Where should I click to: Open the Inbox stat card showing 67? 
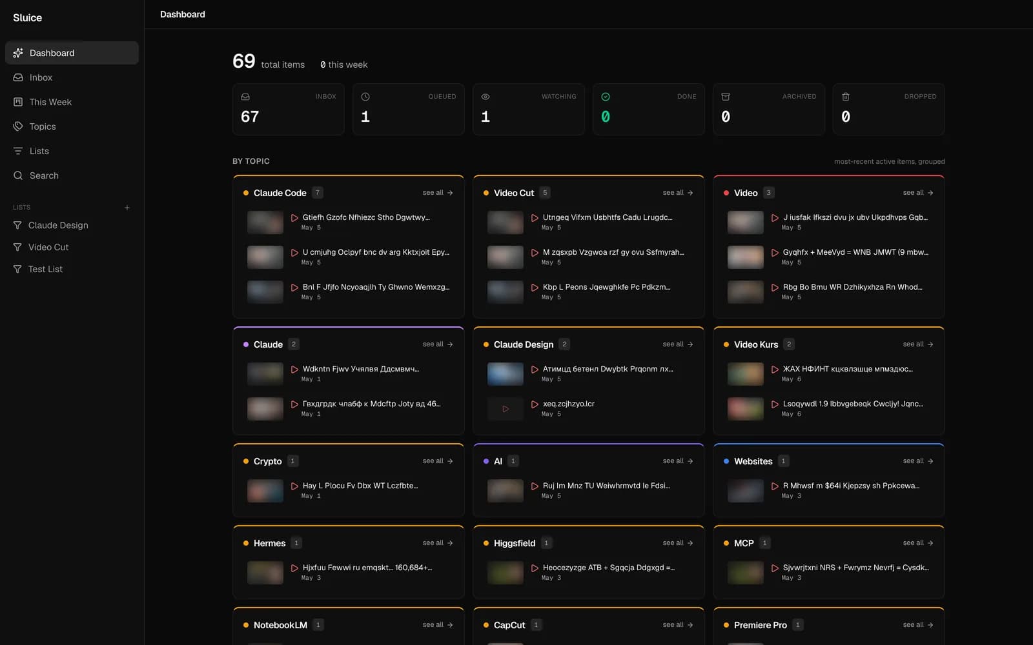(289, 109)
